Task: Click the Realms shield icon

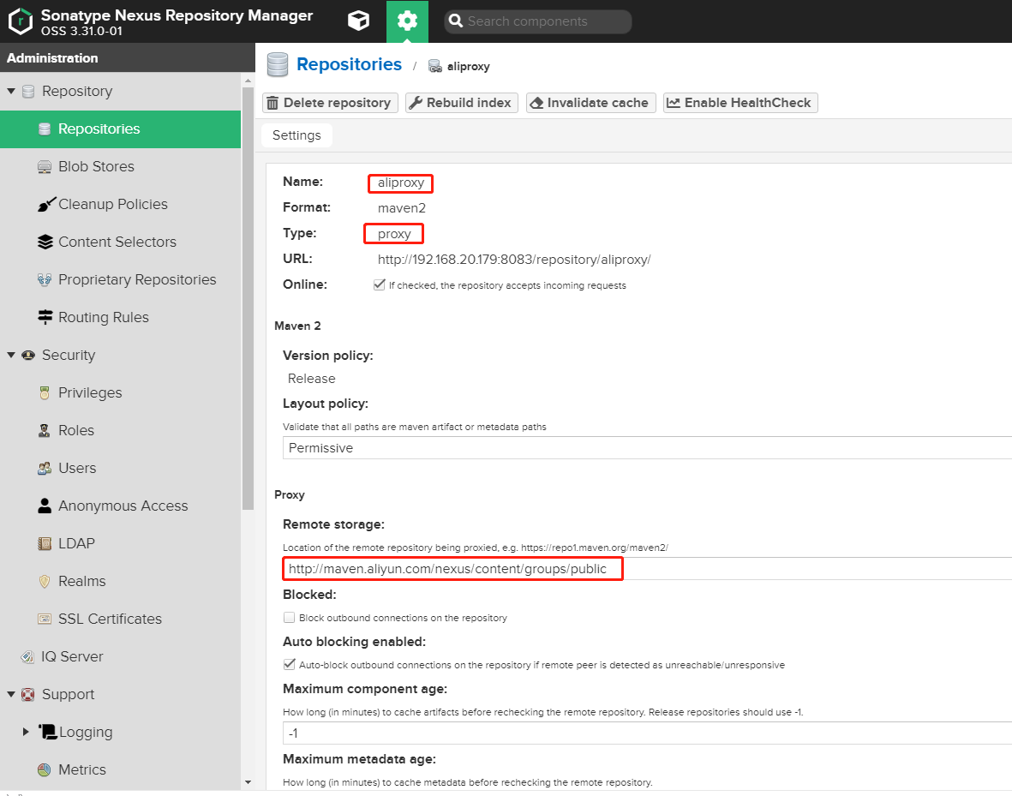Action: 45,581
